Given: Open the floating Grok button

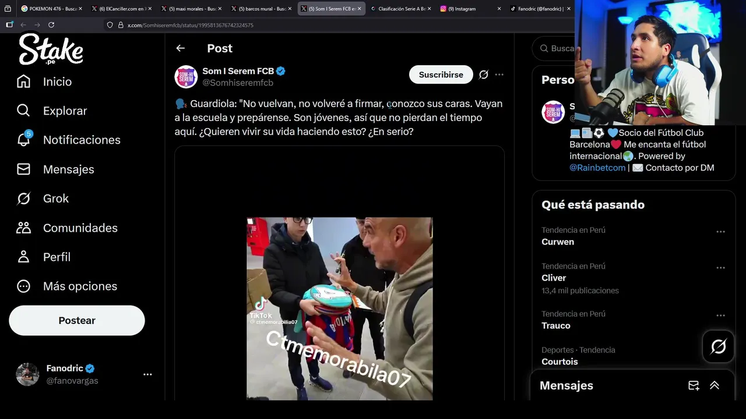Looking at the screenshot, I should pos(718,347).
